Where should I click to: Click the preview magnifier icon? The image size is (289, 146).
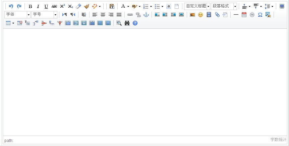click(119, 23)
